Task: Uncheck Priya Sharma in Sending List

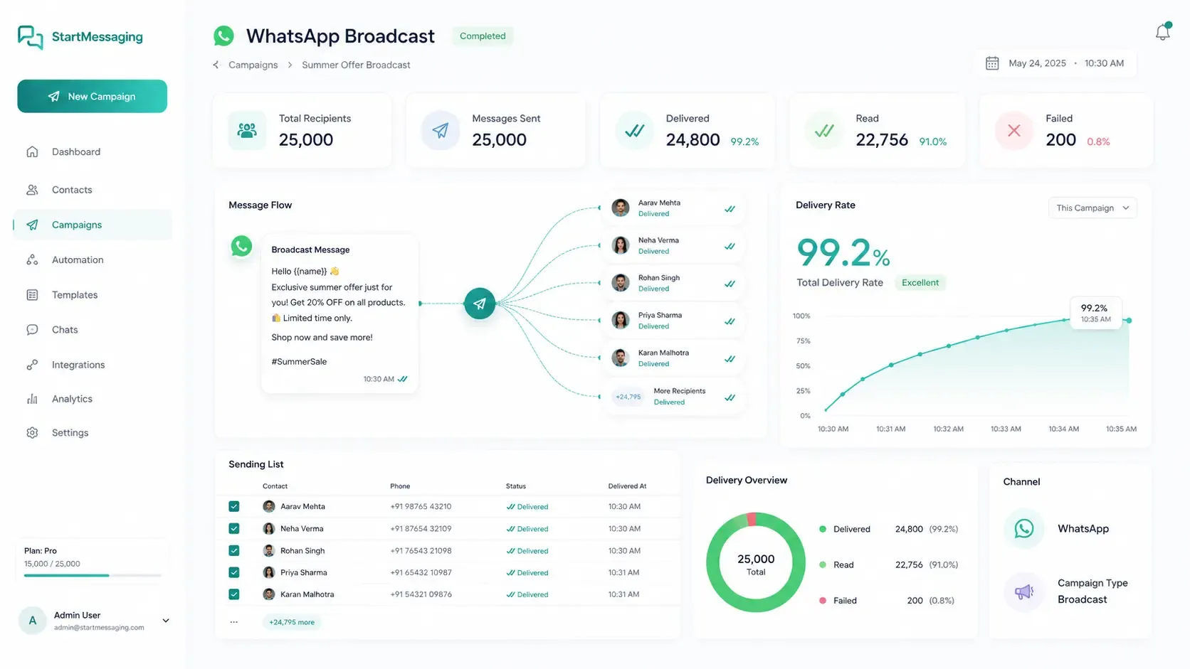Action: pyautogui.click(x=233, y=572)
